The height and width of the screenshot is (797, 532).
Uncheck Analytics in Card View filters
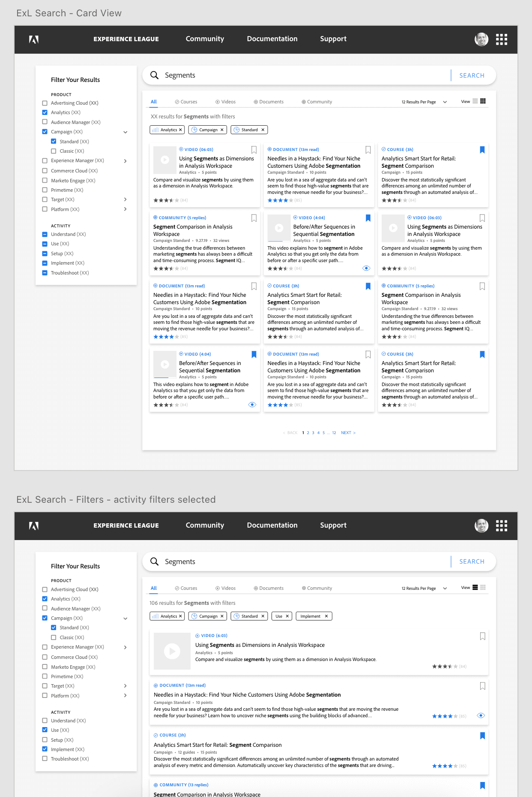click(x=45, y=112)
